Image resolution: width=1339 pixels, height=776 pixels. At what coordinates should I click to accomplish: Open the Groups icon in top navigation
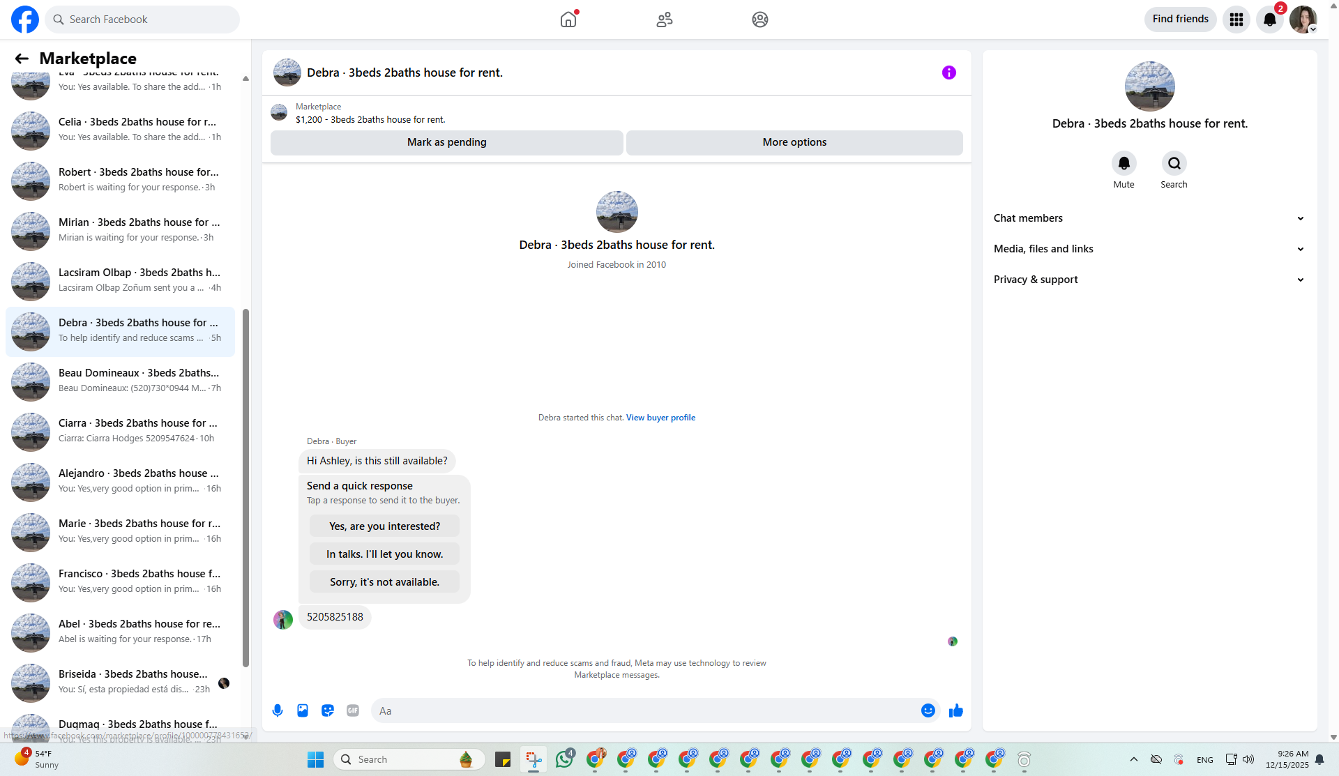tap(760, 20)
